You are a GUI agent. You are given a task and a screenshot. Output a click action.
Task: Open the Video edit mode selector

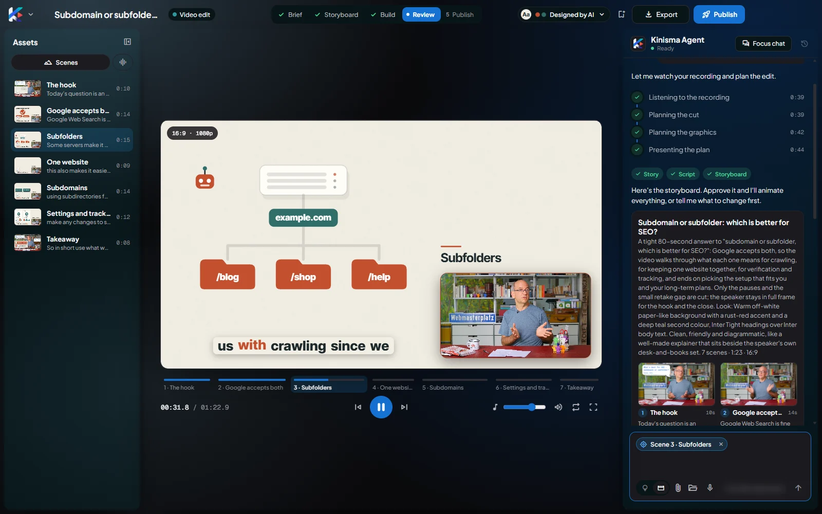pyautogui.click(x=191, y=14)
